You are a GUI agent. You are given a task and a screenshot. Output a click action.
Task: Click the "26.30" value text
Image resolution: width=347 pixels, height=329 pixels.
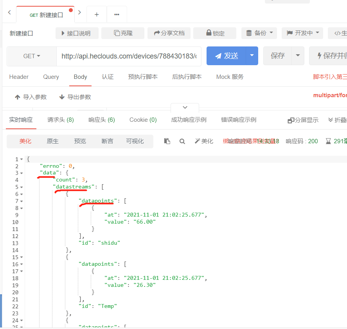144,285
